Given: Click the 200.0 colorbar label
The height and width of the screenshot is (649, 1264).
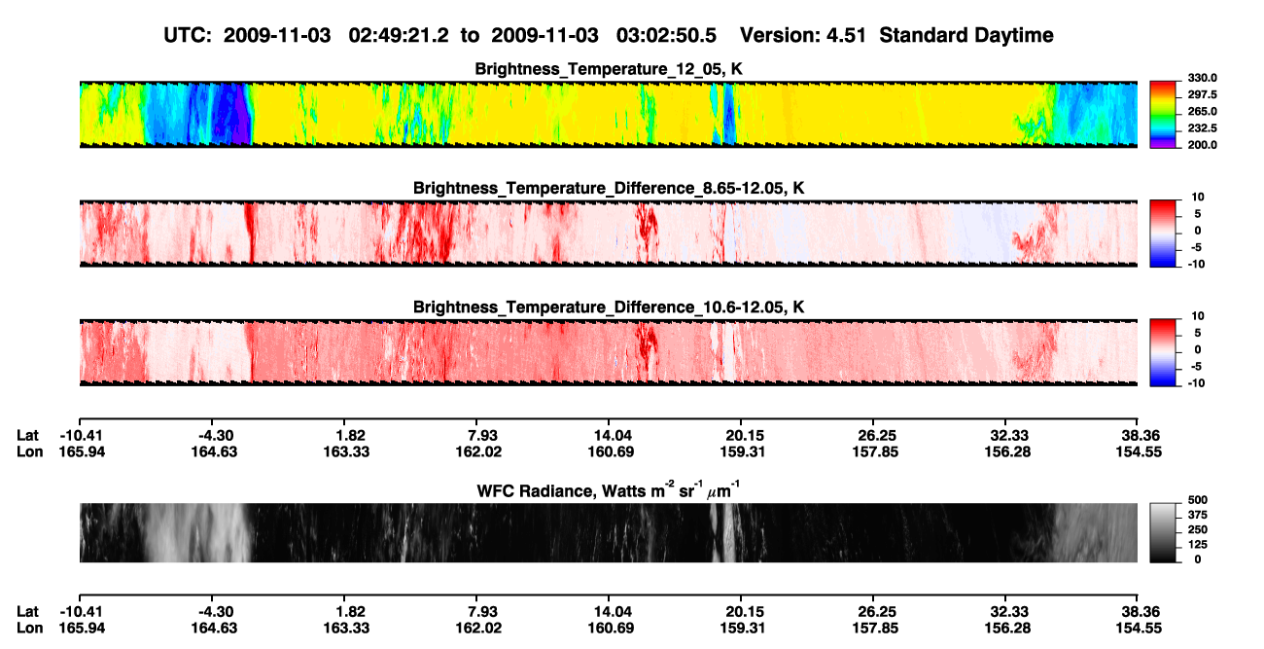Looking at the screenshot, I should (x=1203, y=144).
